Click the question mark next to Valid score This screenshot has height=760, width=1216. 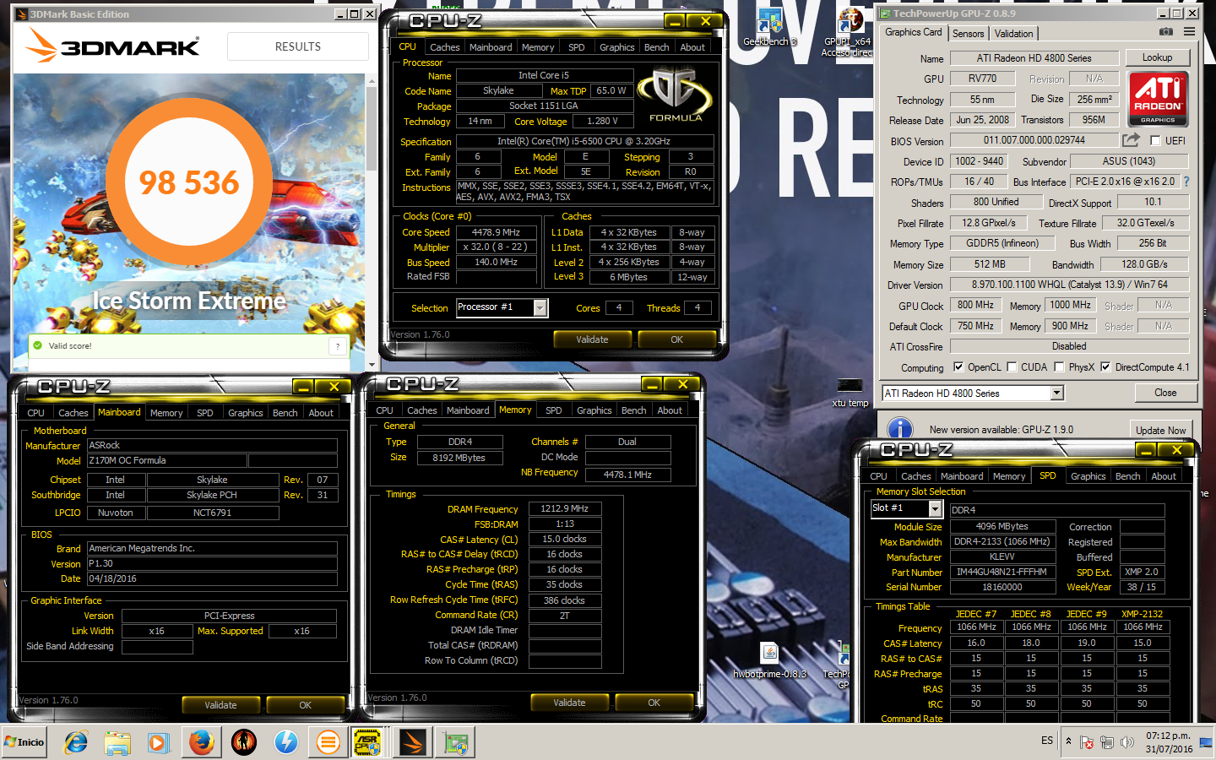coord(338,346)
